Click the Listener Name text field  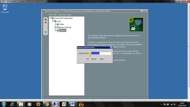click(101, 53)
